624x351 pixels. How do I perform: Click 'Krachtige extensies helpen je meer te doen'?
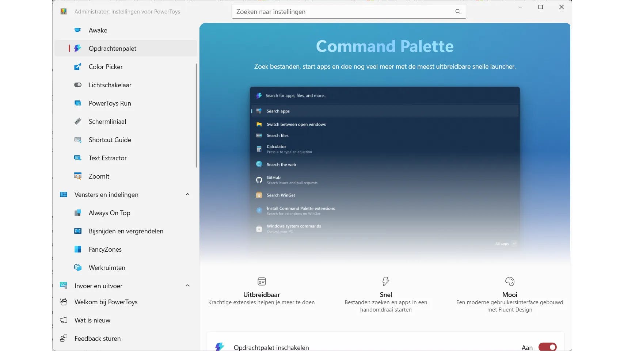point(262,302)
